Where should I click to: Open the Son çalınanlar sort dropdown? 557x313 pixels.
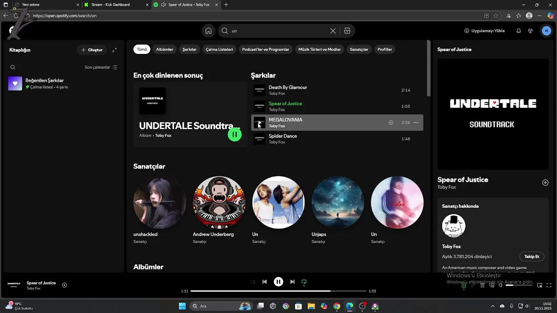point(101,67)
